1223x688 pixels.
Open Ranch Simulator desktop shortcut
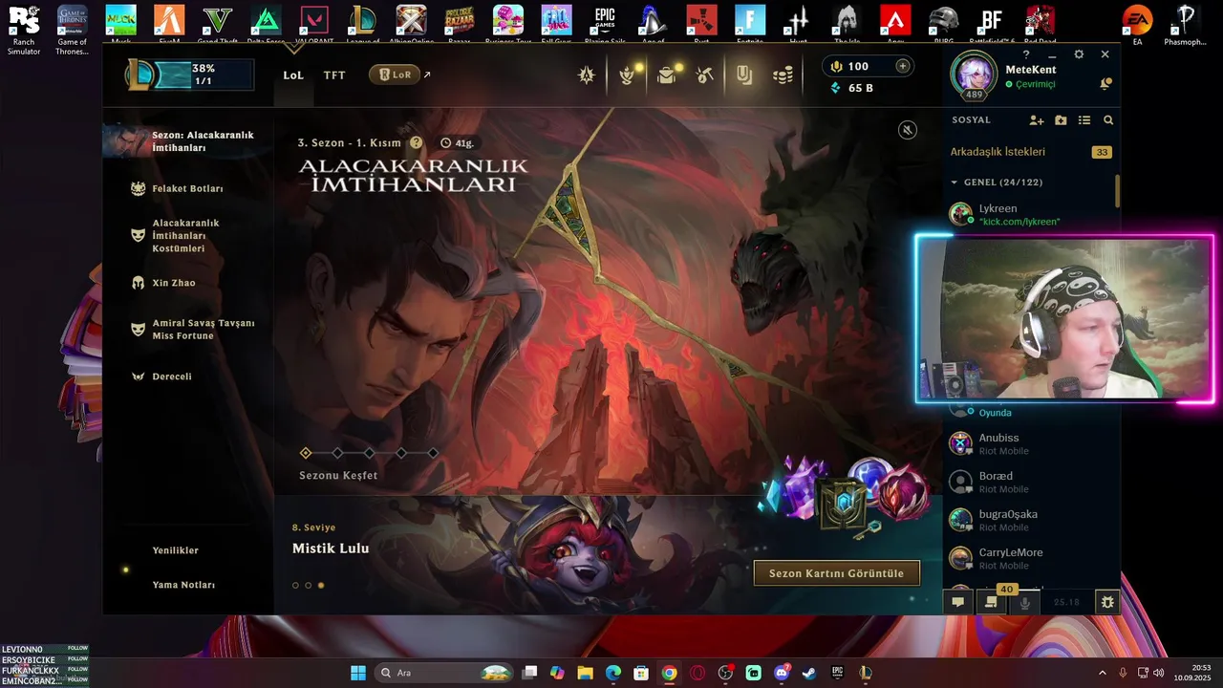point(24,29)
